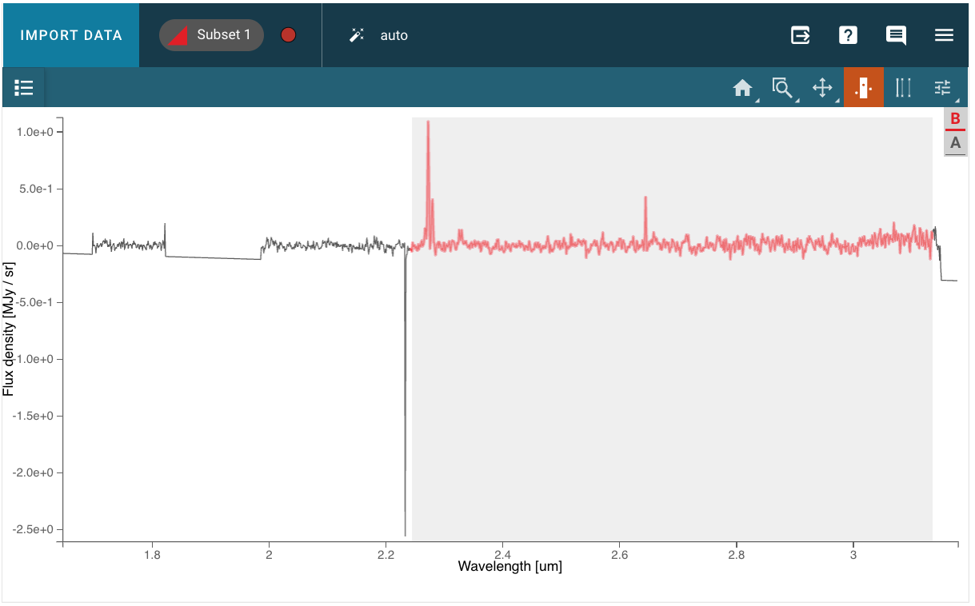Toggle layer B in the viewer legend

955,119
